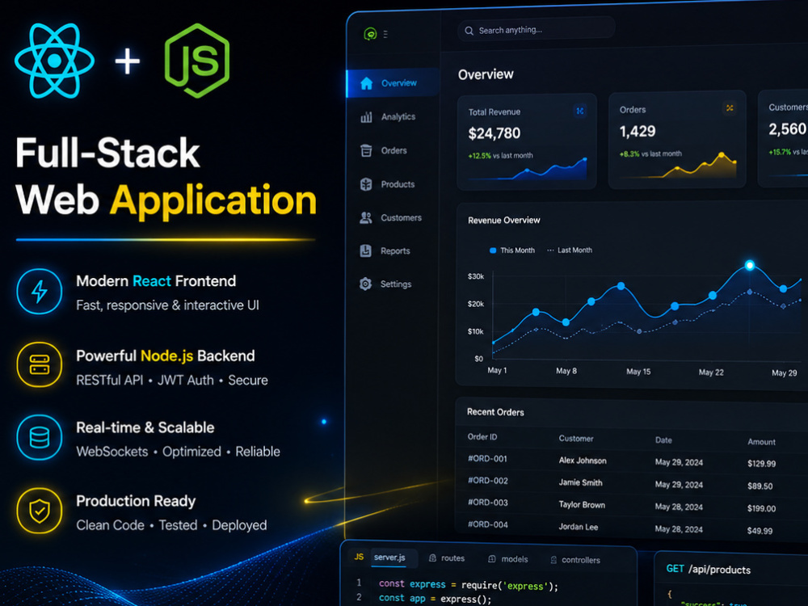
Task: Click the server Node.js Backend icon
Action: coord(39,365)
